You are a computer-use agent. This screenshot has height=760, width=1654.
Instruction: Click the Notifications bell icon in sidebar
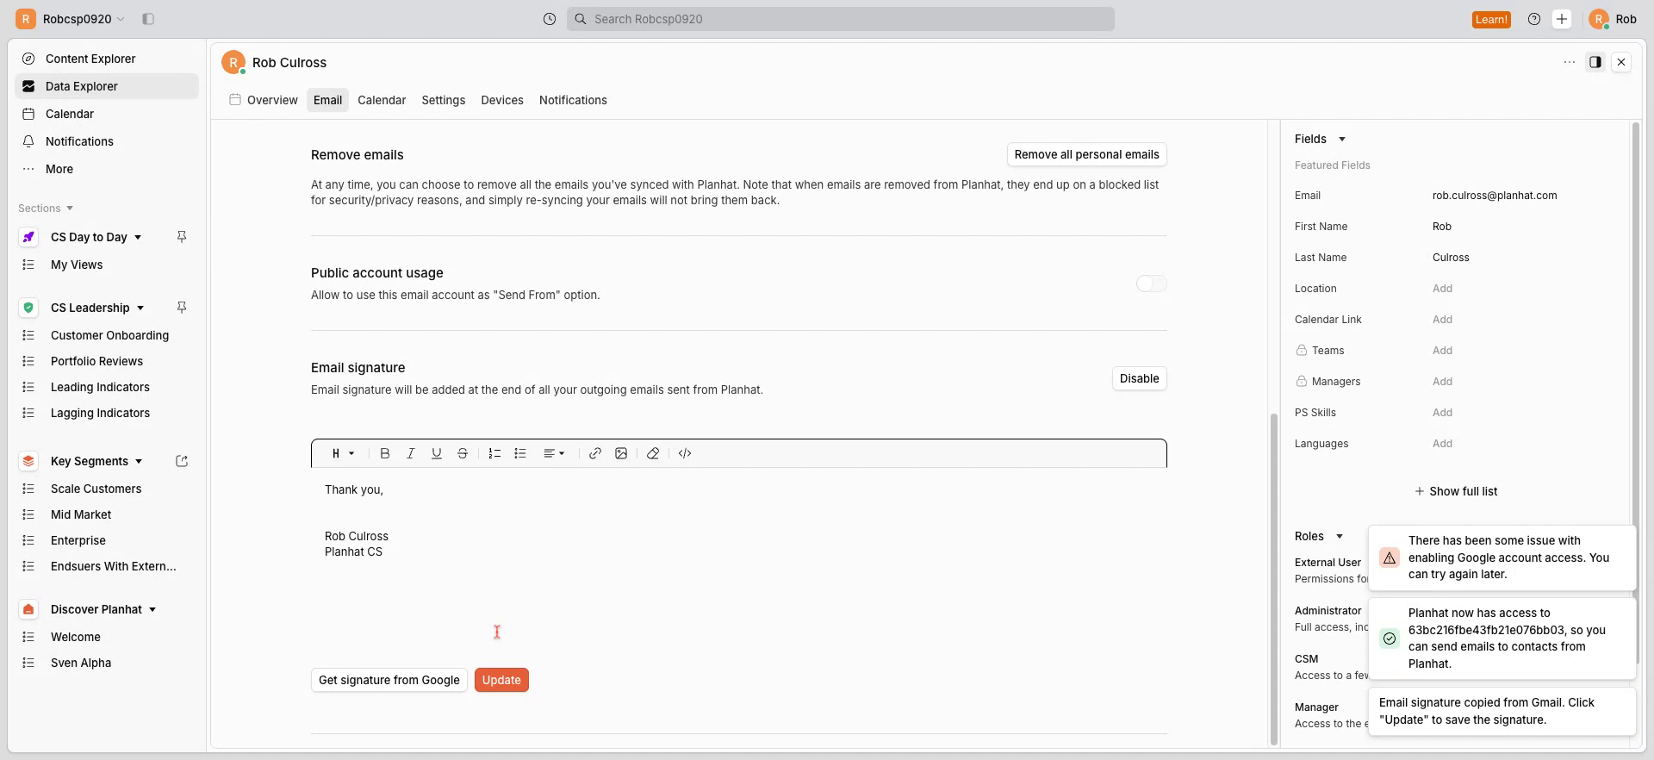click(28, 141)
